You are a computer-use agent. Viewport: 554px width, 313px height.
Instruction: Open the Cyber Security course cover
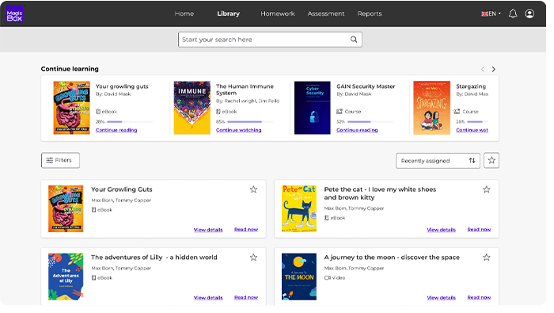pyautogui.click(x=313, y=108)
